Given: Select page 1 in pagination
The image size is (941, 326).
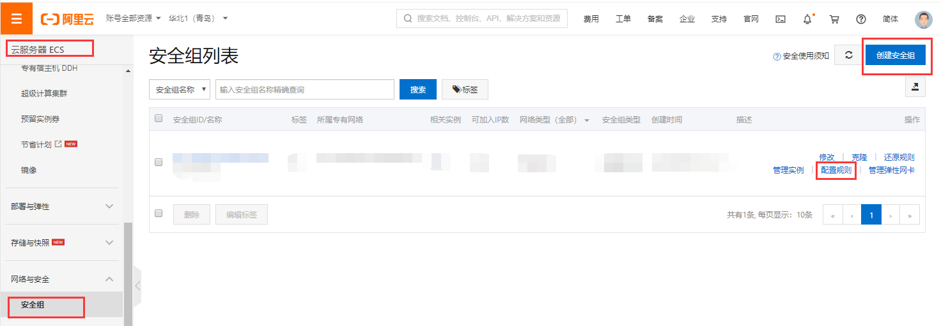Looking at the screenshot, I should click(871, 215).
